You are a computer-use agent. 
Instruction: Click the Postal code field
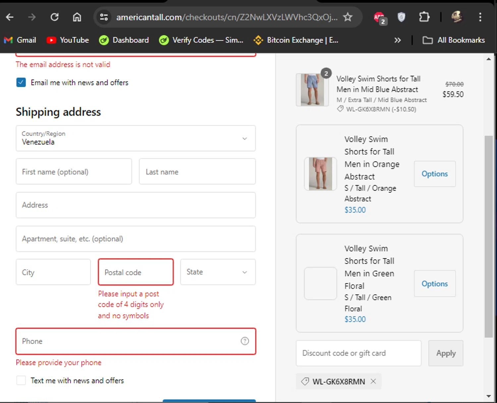(x=136, y=272)
